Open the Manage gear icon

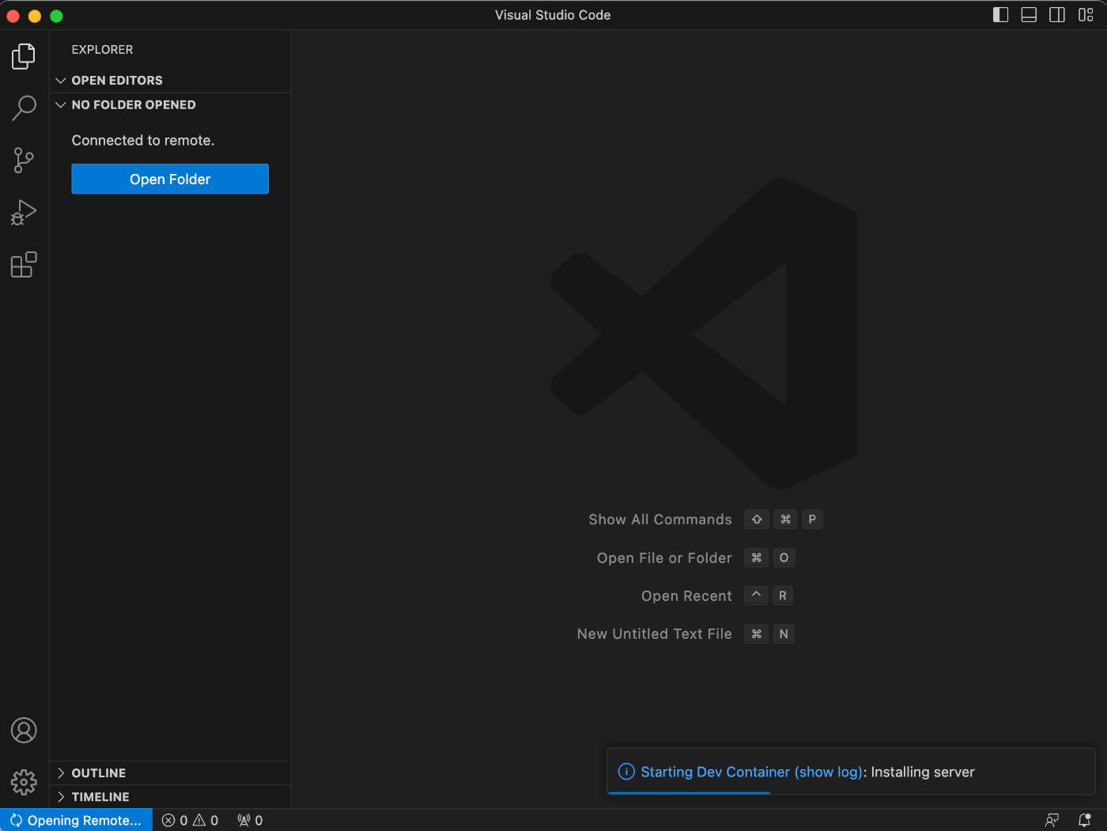pos(24,782)
